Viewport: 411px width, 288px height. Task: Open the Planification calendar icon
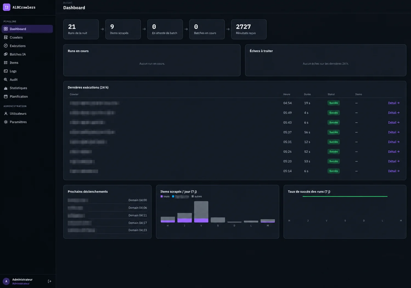click(6, 97)
